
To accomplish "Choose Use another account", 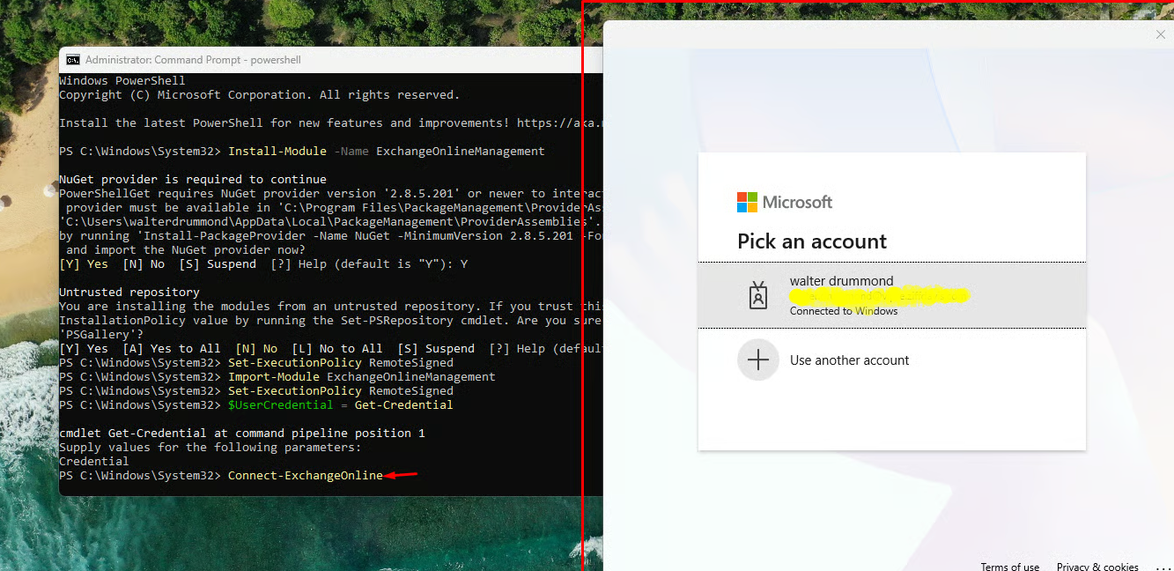I will [x=849, y=360].
